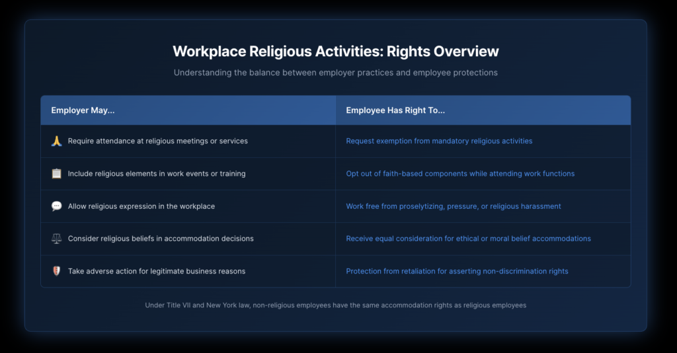The image size is (677, 353).
Task: Click 'Include religious elements in work events or training'
Action: [x=157, y=173]
